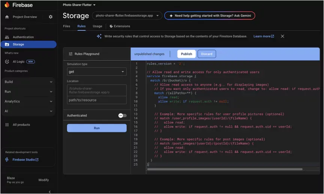Click line number 25 in the editor gutter

[135, 164]
